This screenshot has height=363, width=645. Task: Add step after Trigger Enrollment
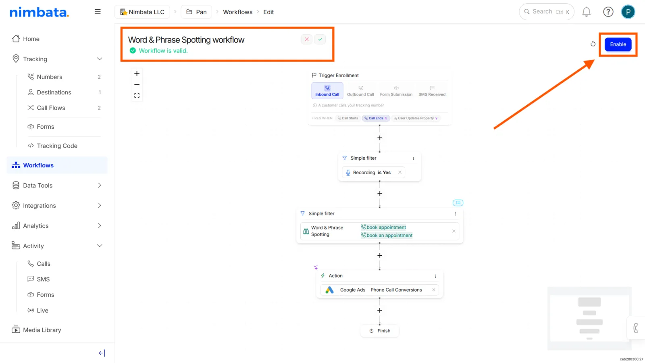point(380,138)
